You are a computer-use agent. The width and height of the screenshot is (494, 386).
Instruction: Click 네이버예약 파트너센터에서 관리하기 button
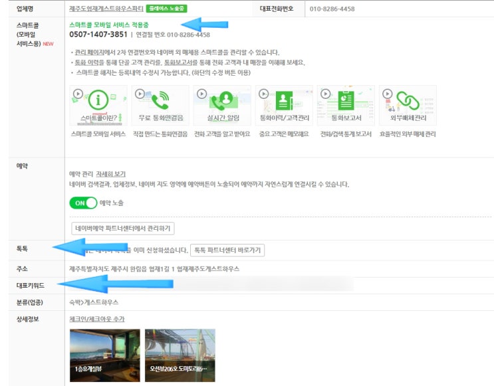coord(123,229)
